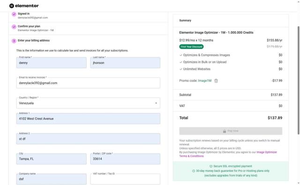Click step 3 billing address number icon
This screenshot has height=185, width=300.
pyautogui.click(x=14, y=41)
